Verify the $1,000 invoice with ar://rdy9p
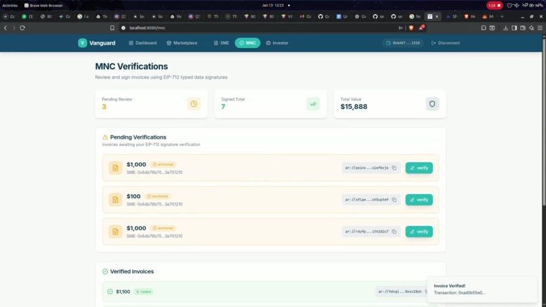The width and height of the screenshot is (546, 307). pyautogui.click(x=419, y=231)
